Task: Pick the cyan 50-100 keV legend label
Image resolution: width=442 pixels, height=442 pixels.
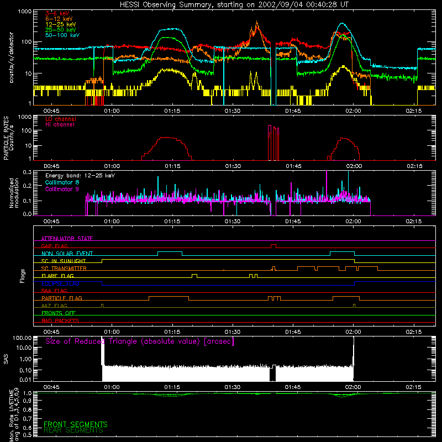Action: [62, 35]
